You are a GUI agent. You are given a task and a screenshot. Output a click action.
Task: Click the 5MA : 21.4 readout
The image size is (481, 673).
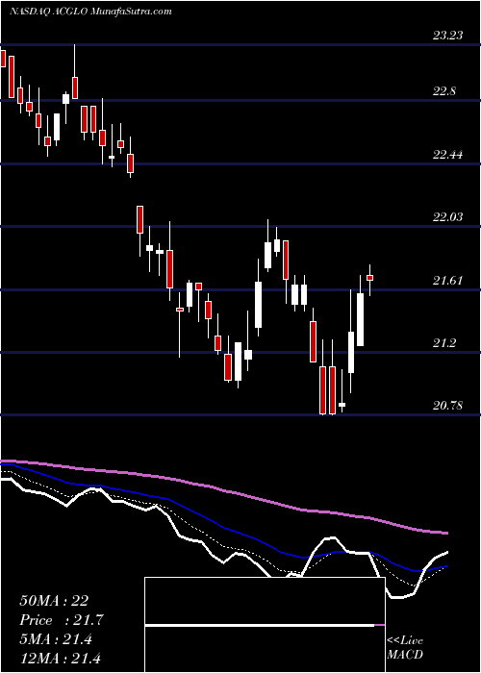click(x=56, y=639)
